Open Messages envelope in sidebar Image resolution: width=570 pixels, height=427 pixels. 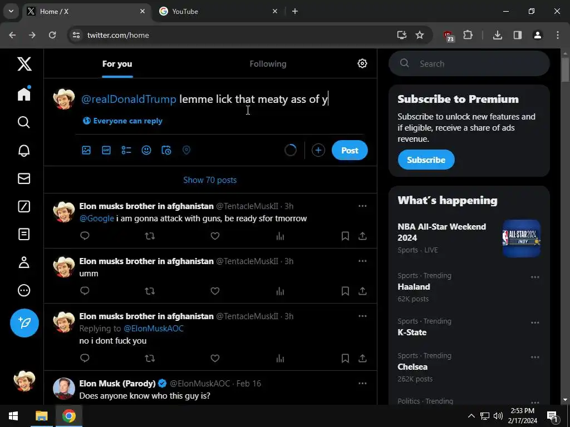pyautogui.click(x=24, y=178)
